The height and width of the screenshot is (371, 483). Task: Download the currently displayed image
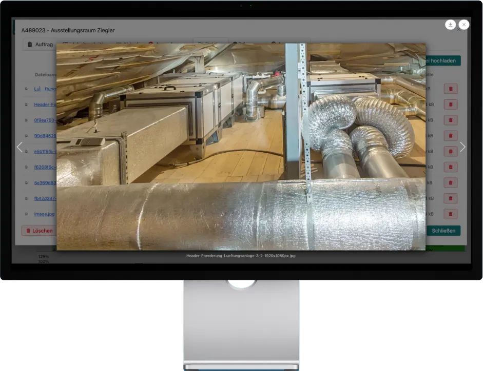[x=450, y=25]
